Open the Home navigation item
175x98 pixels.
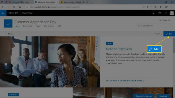pos(17,26)
